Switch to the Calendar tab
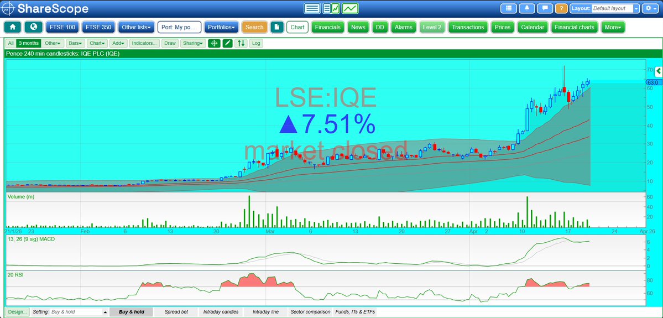The image size is (663, 318). pyautogui.click(x=533, y=27)
